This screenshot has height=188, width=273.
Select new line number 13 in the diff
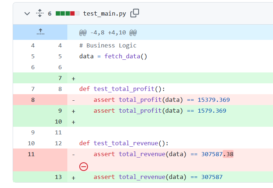click(x=58, y=177)
